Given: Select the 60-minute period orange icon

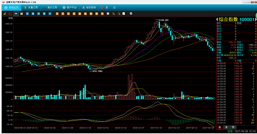Looking at the screenshot, I should (85, 14).
